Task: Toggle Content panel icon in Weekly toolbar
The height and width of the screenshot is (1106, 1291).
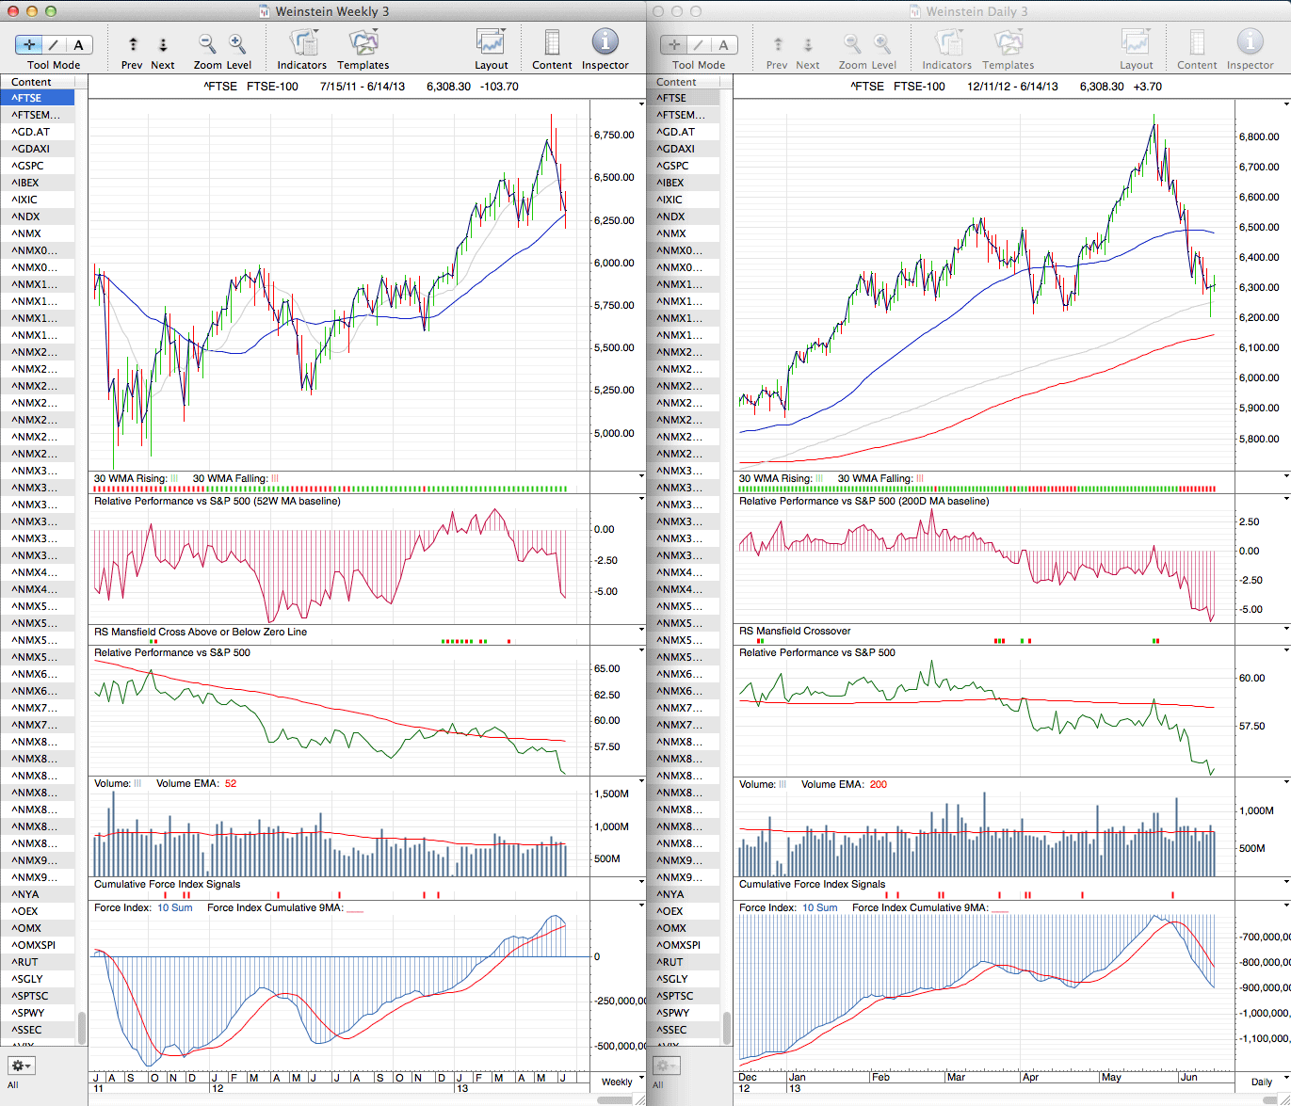Action: (x=552, y=43)
